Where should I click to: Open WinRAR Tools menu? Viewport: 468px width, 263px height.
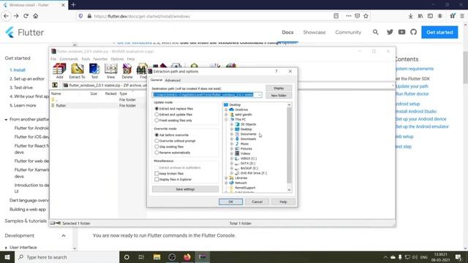86,59
